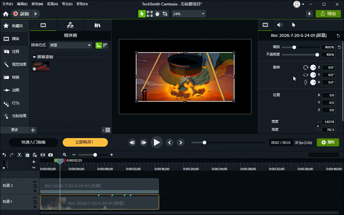Open the 视图(V) menu
344x215 pixels.
pos(53,4)
